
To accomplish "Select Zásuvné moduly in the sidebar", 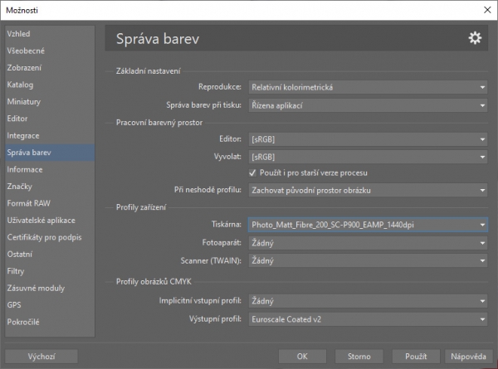I will (x=50, y=288).
